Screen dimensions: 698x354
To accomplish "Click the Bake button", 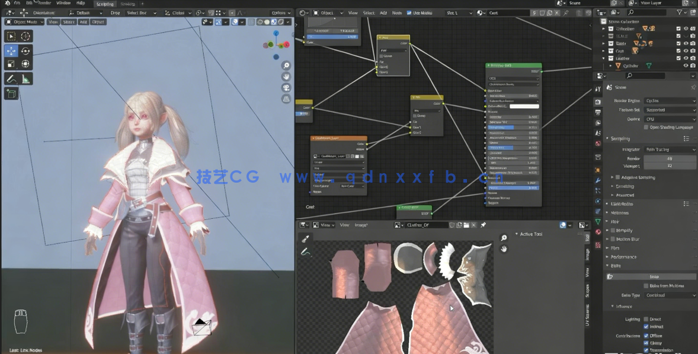I will pos(651,276).
